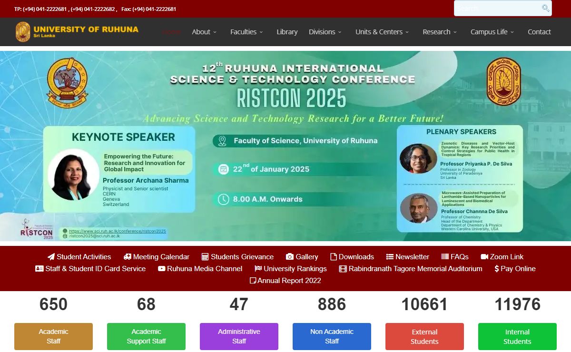Open the Research dropdown menu
571x352 pixels.
coord(440,32)
